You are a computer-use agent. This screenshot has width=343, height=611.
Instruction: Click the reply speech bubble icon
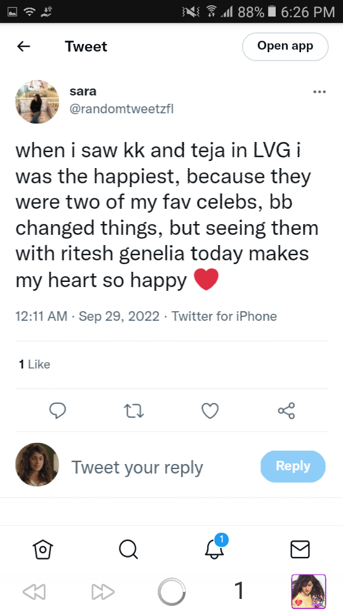pyautogui.click(x=58, y=411)
